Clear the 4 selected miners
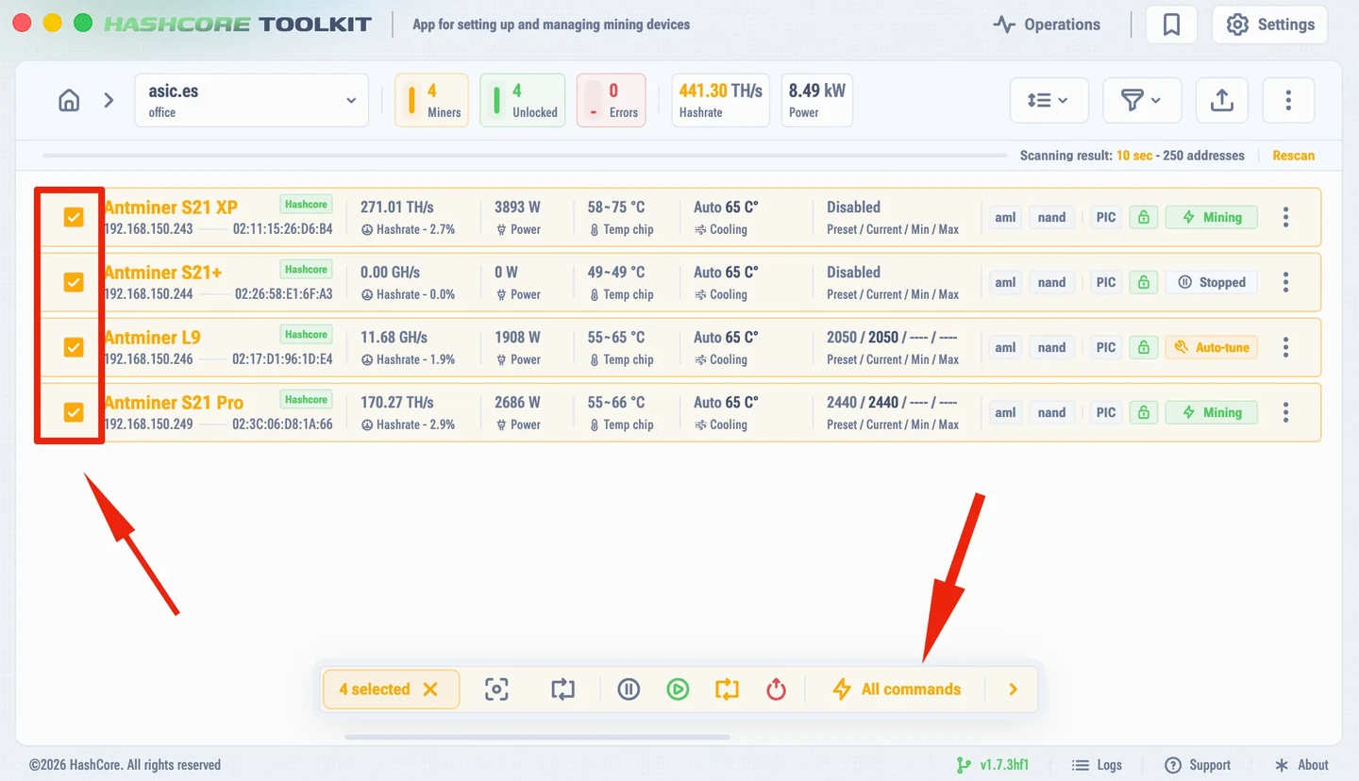The height and width of the screenshot is (781, 1359). tap(430, 690)
